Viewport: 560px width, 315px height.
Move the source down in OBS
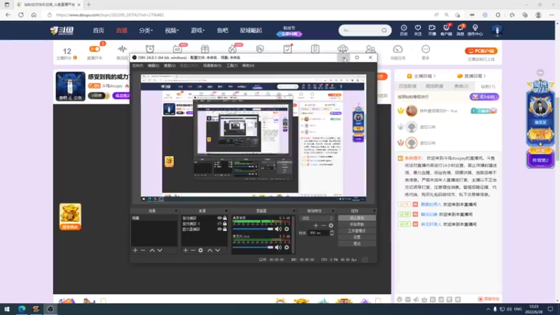tap(218, 251)
